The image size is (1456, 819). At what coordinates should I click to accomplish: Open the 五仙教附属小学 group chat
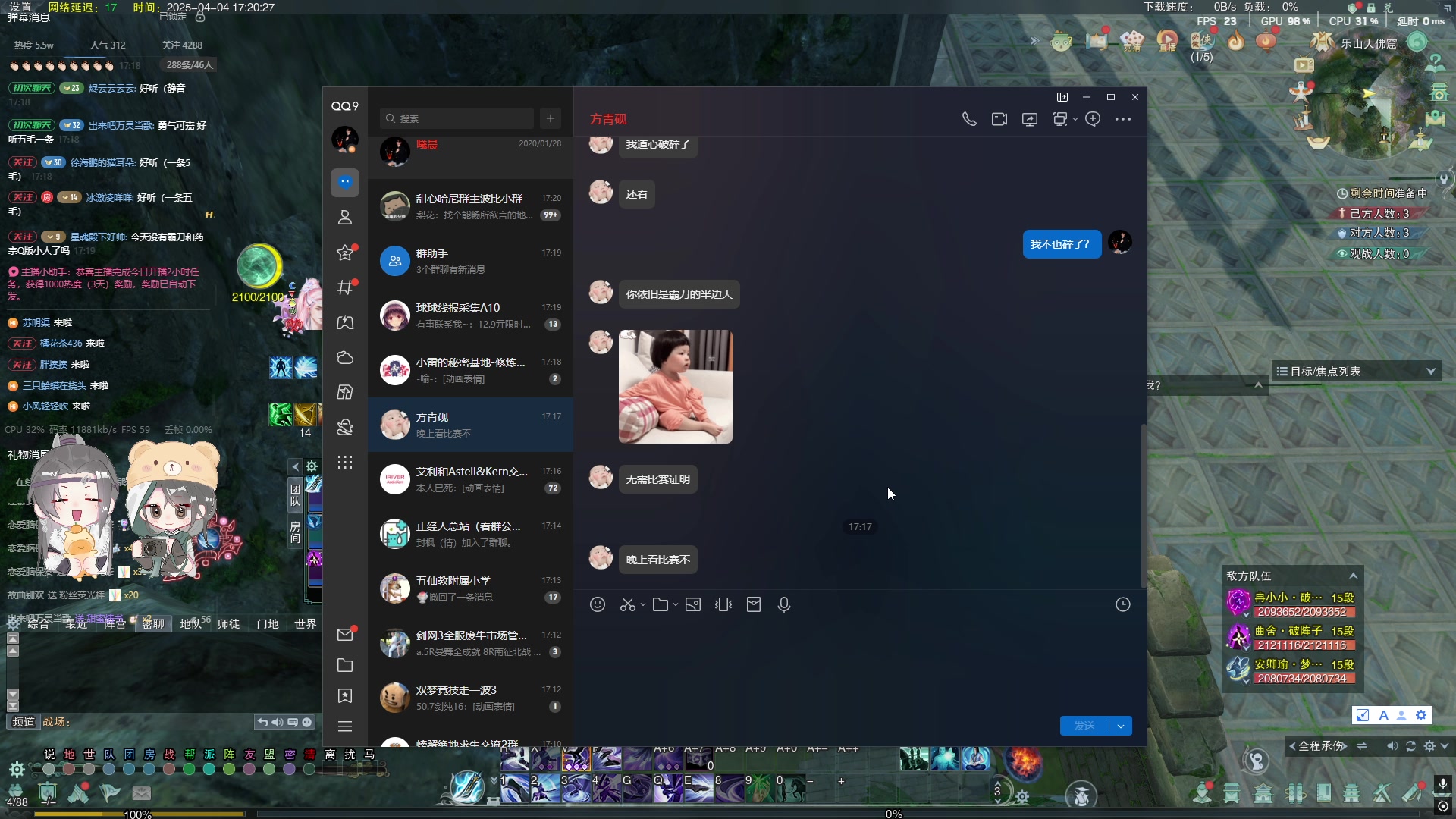point(470,588)
